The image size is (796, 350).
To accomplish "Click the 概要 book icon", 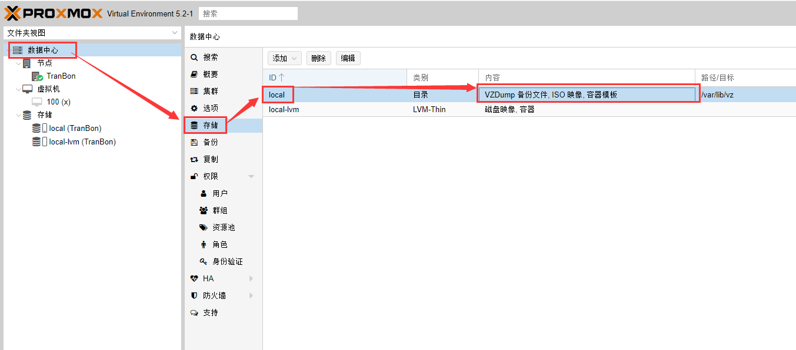I will (x=194, y=75).
